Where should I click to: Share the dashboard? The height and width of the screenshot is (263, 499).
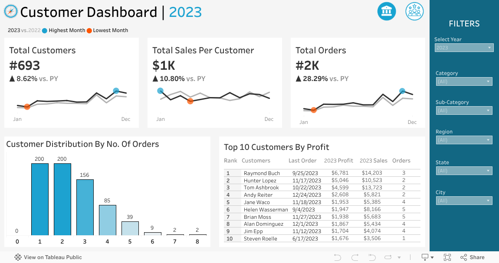[x=473, y=257]
